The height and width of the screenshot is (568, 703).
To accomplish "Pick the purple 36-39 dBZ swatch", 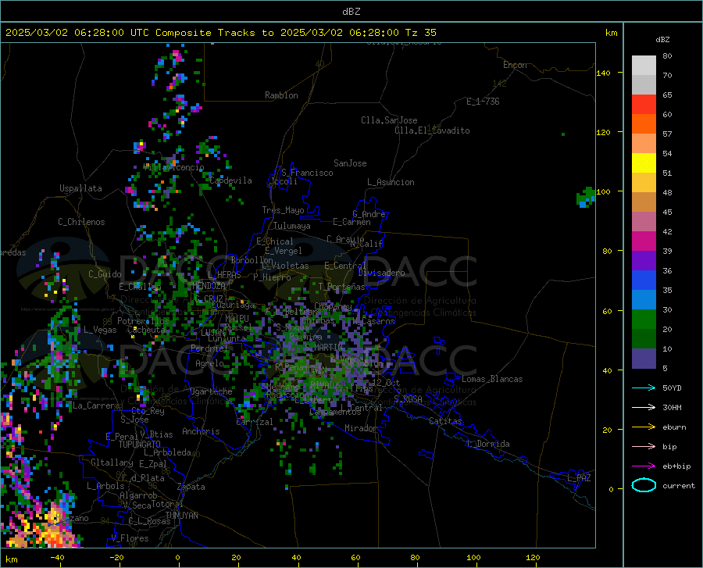I will tap(644, 261).
